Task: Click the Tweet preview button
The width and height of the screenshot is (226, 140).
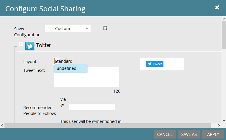Action: point(155,64)
